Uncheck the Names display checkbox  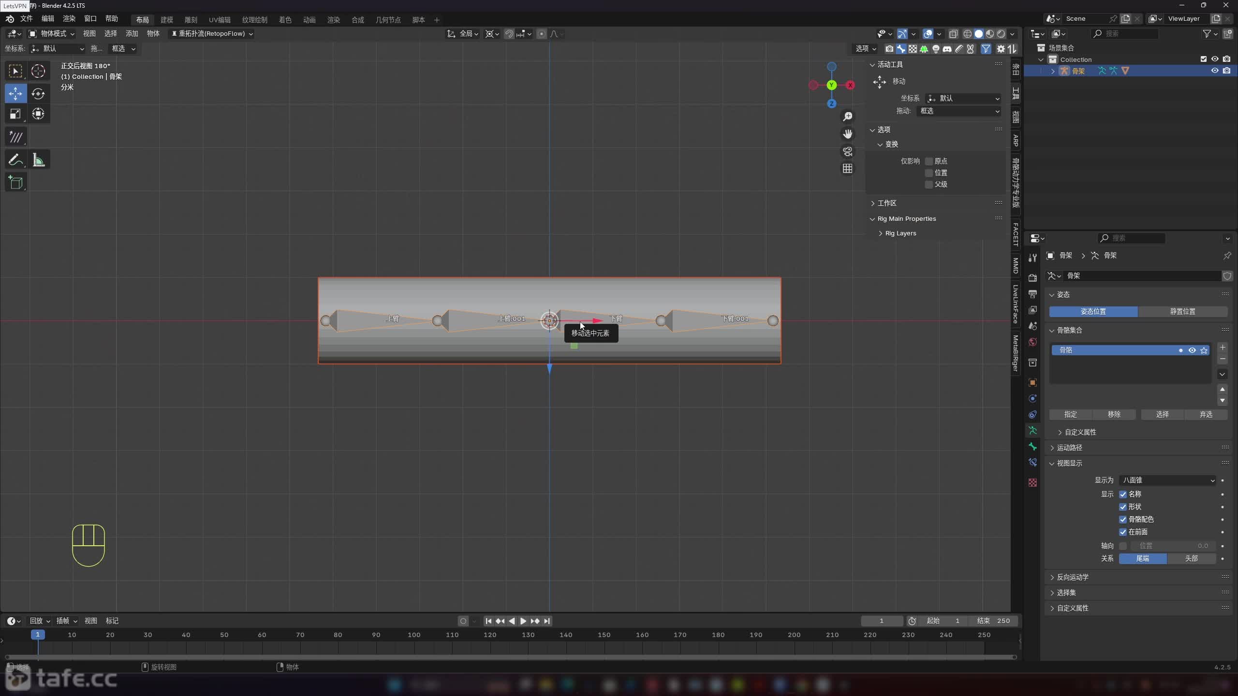tap(1123, 494)
